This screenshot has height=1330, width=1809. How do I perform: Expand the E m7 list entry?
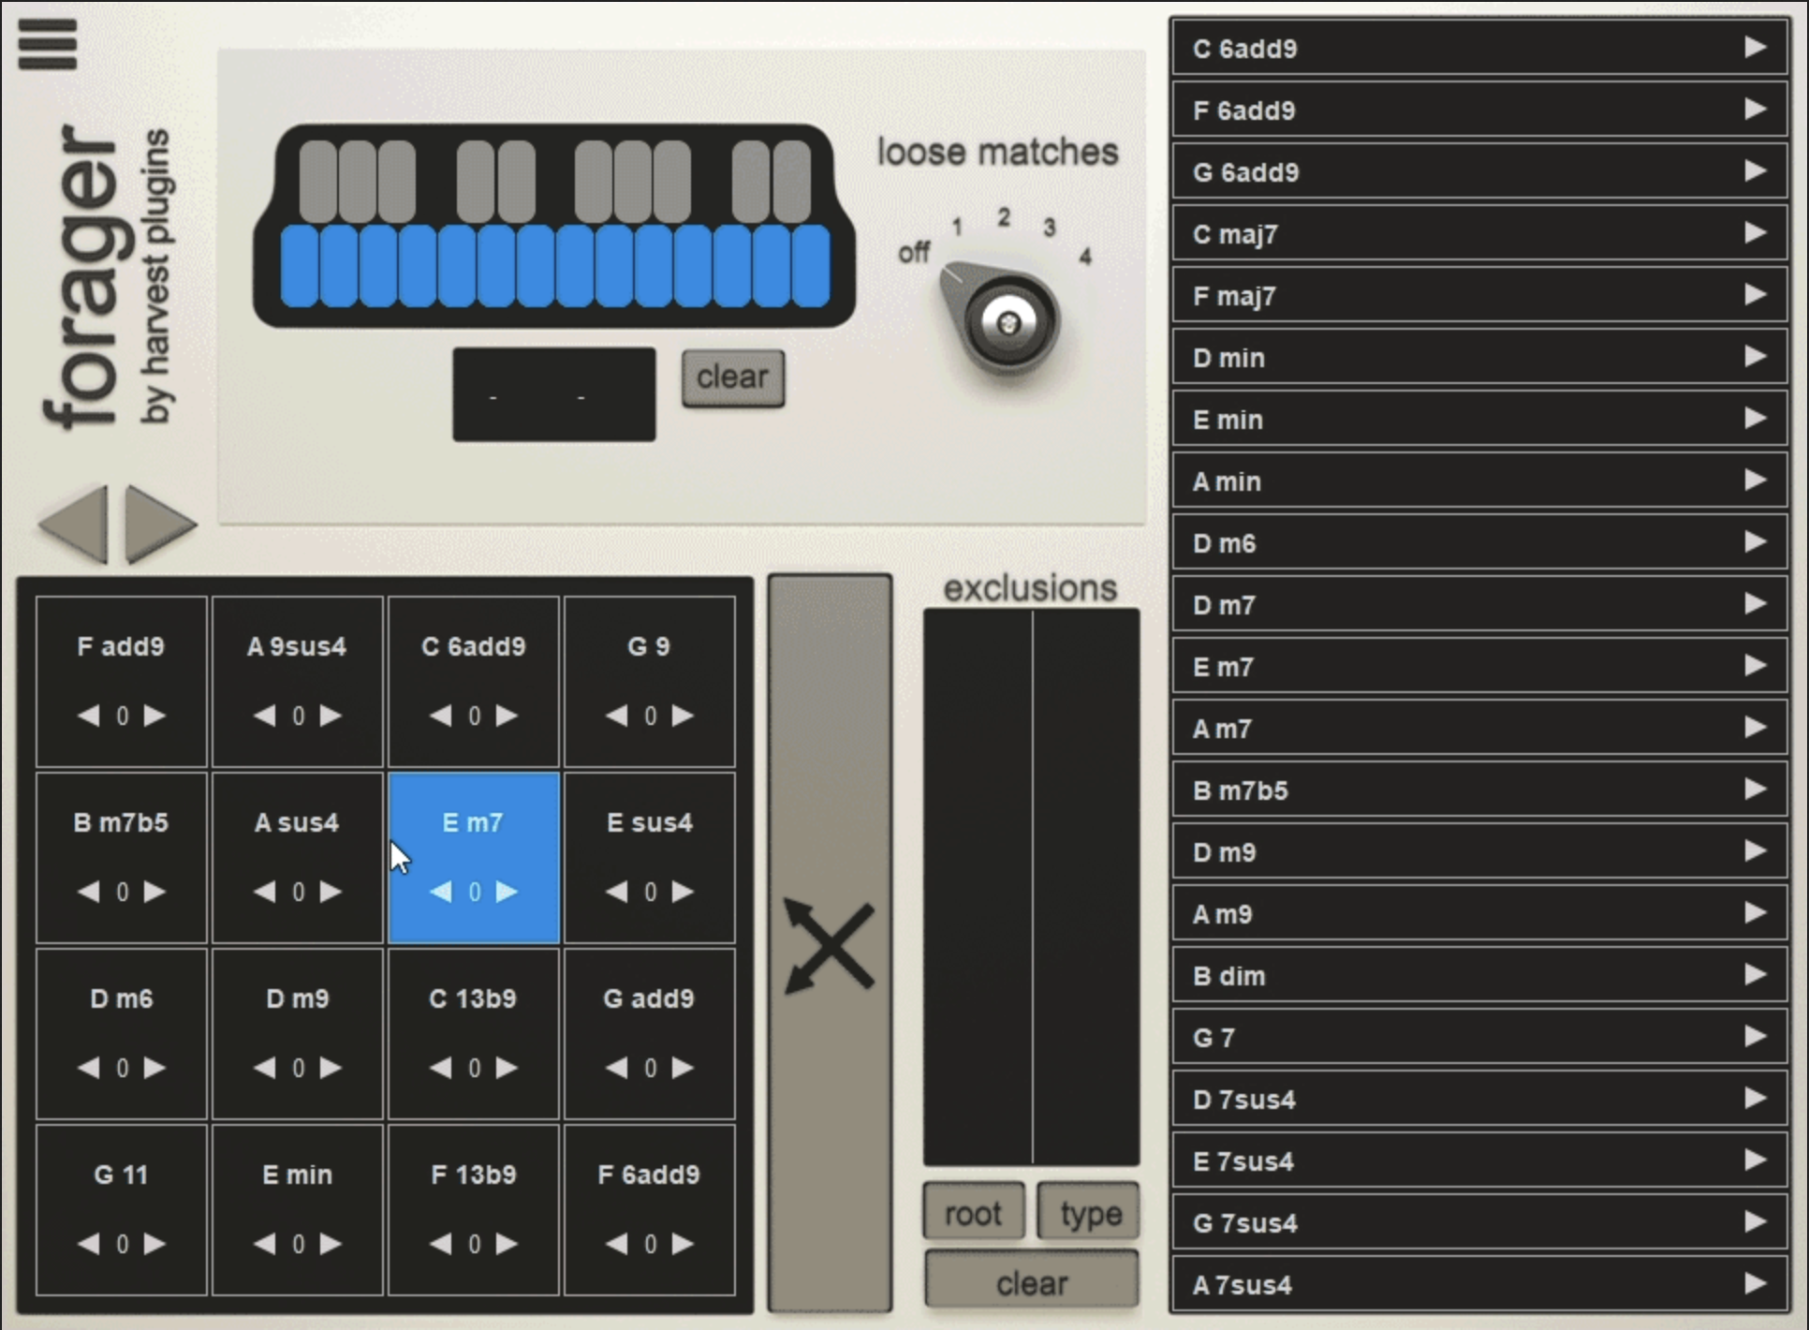(x=1757, y=667)
